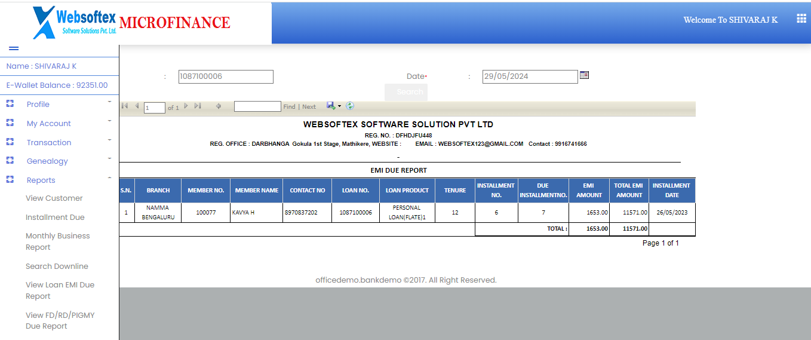
Task: Click the INSTALLMENT DATE column header
Action: 672,190
